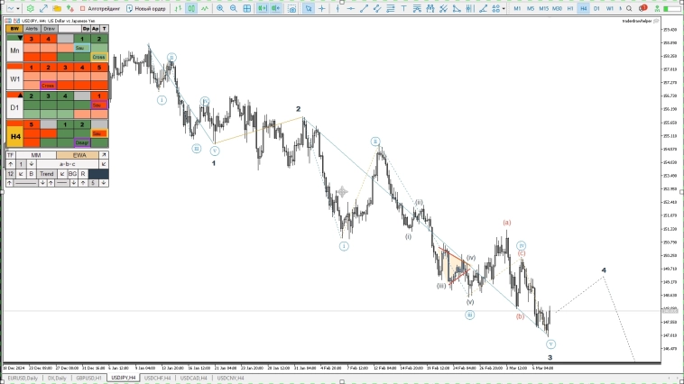
Task: Select the text T tool
Action: (404, 8)
